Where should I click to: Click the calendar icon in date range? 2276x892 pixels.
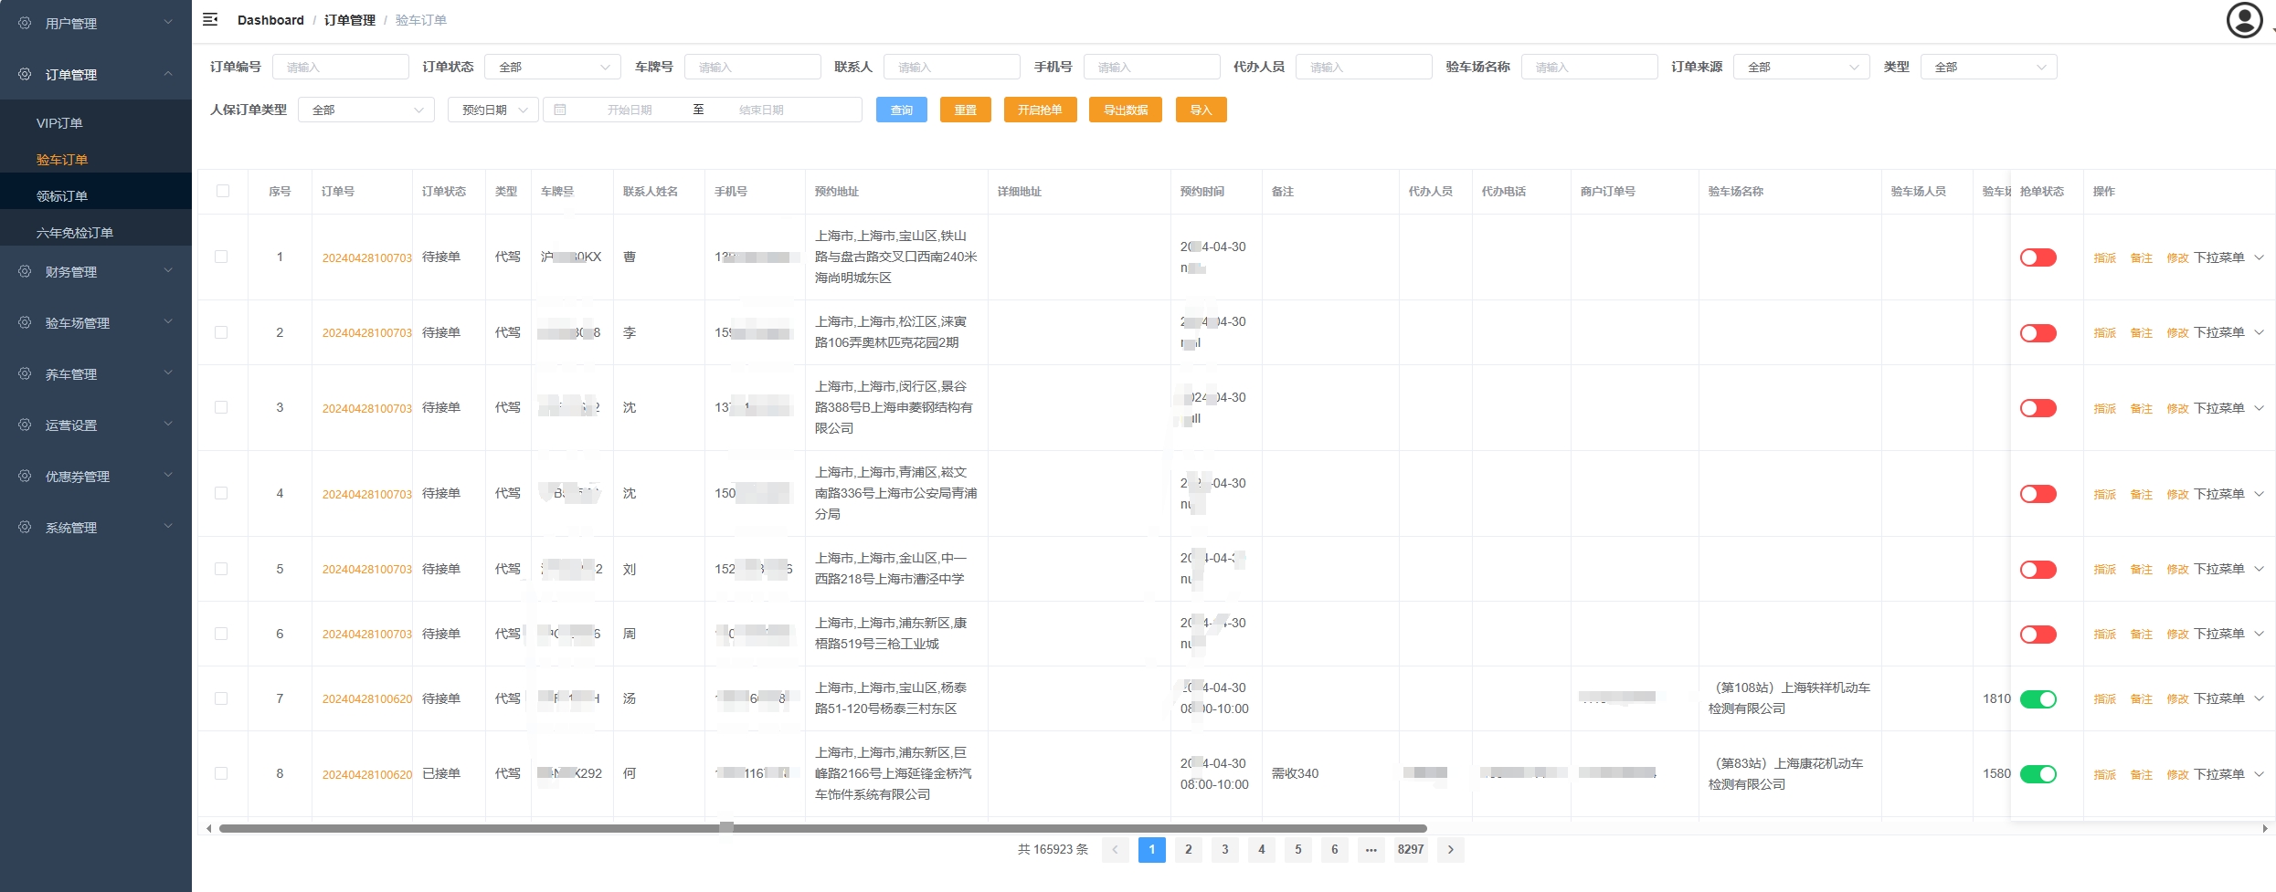click(560, 110)
